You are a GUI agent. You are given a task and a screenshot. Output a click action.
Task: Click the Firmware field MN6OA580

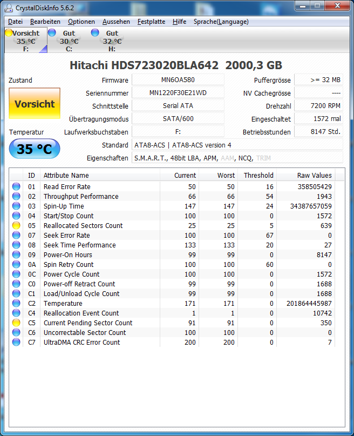[178, 80]
